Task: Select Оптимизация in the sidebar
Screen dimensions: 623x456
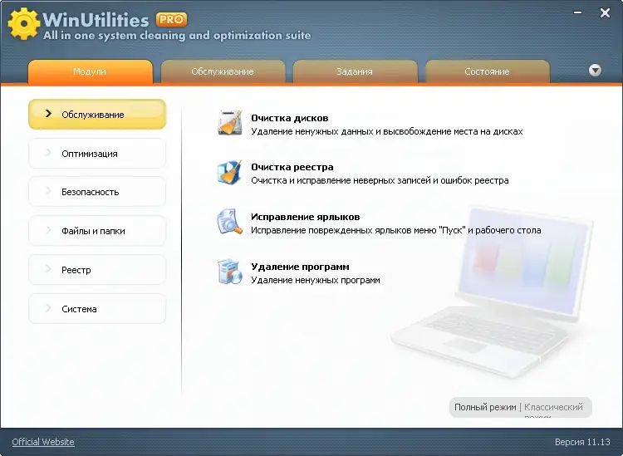Action: pos(97,154)
